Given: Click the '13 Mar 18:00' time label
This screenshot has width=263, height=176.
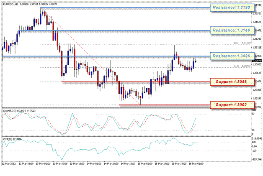Looking at the screenshot, I should pyautogui.click(x=77, y=163).
